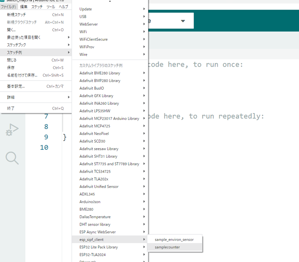Screen dimensions: 299x262
Task: Expand ESP32-TLA2024 examples submenu
Action: (110, 255)
